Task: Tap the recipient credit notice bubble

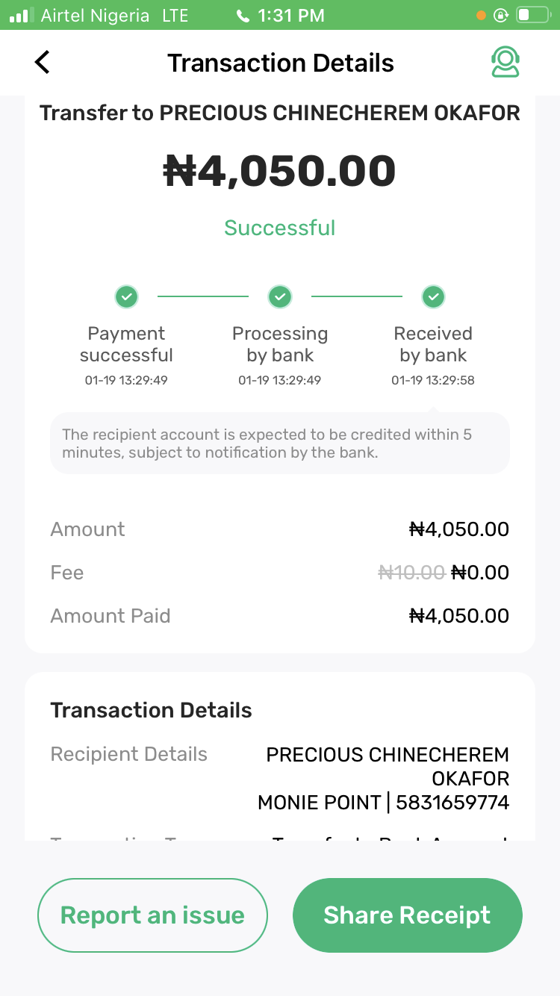Action: [280, 443]
